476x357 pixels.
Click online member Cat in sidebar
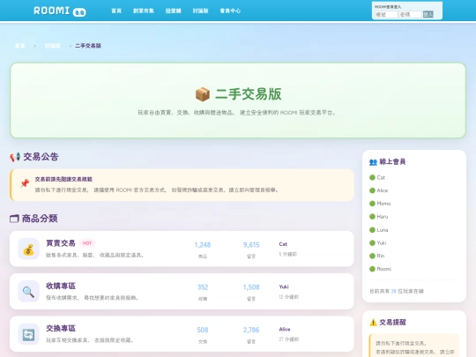click(381, 177)
